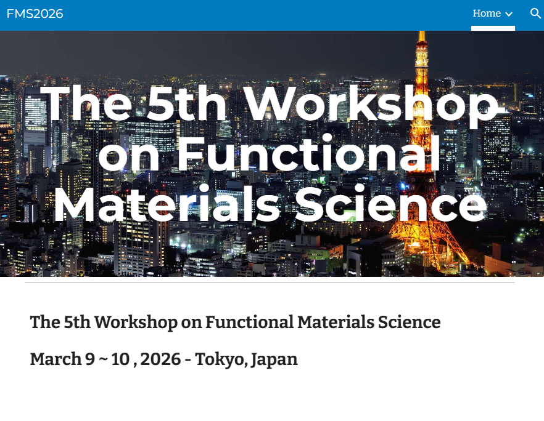Click the FMS2026 site title
The height and width of the screenshot is (421, 544).
click(x=35, y=14)
